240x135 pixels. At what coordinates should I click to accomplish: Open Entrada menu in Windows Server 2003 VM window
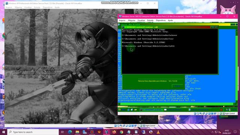pos(150,20)
